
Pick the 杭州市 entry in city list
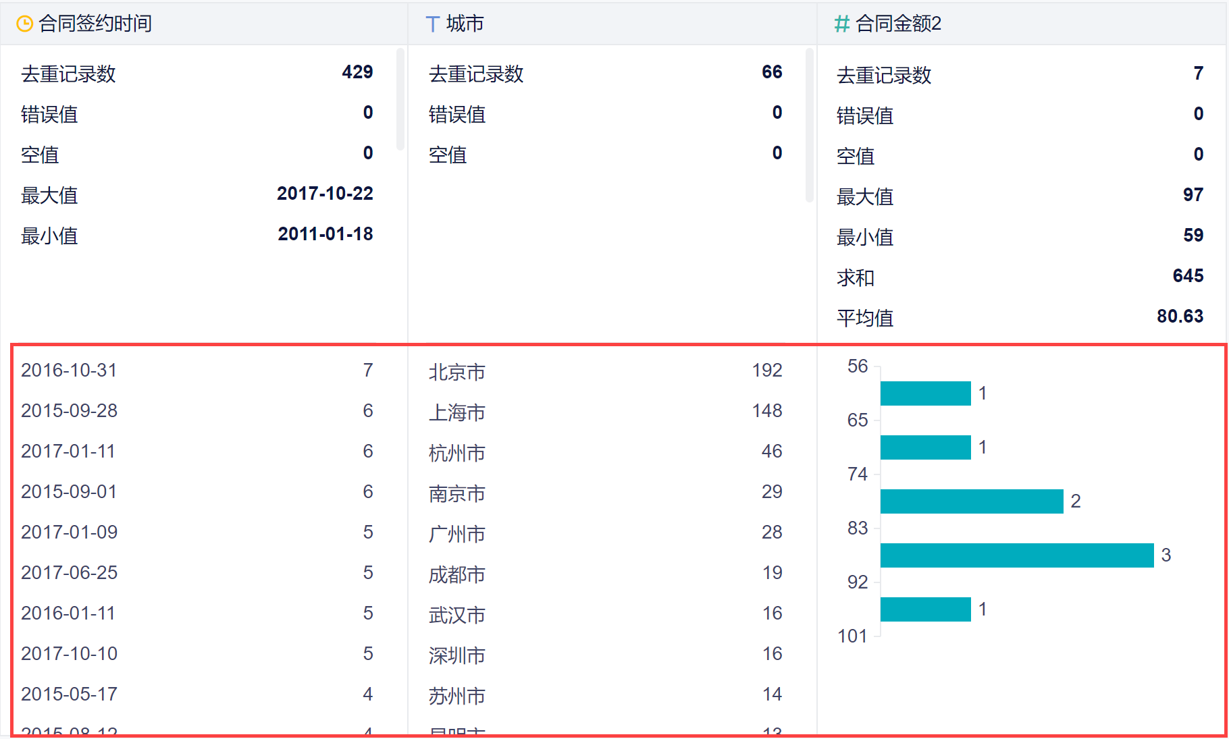tap(605, 451)
